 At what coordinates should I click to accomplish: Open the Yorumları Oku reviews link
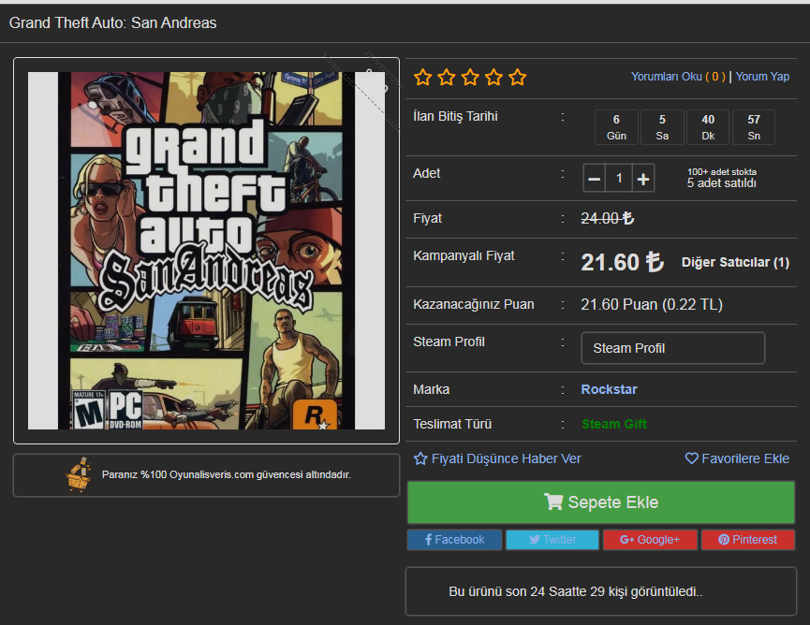[678, 77]
